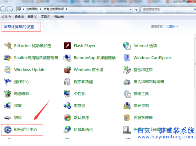Open the 编辑(E) menu

[19, 17]
